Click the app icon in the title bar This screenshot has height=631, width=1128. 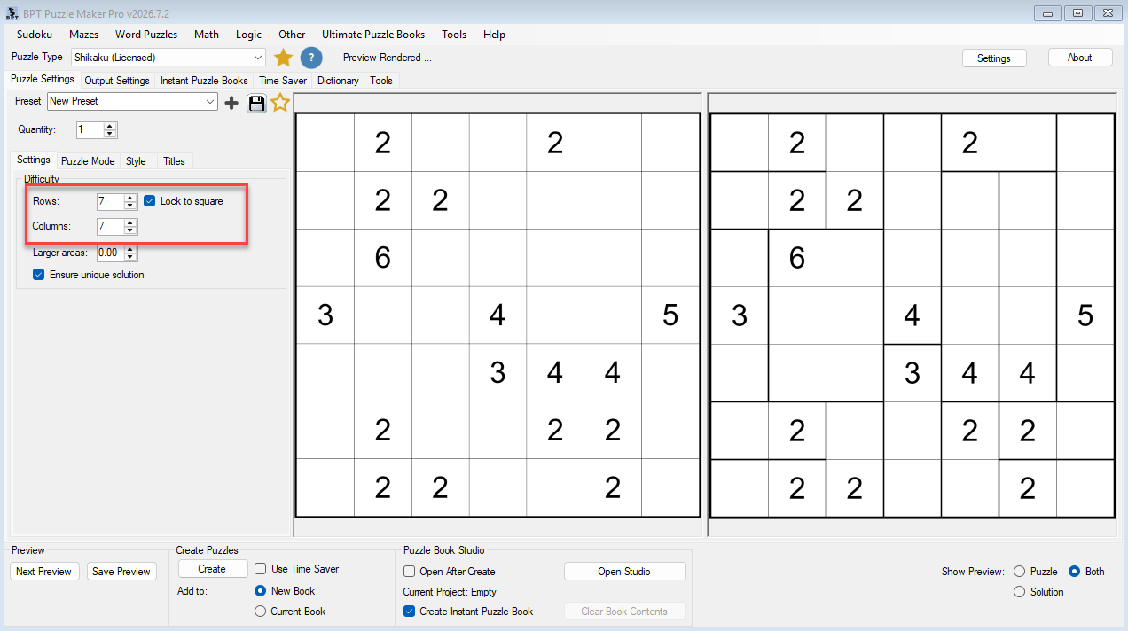coord(12,13)
